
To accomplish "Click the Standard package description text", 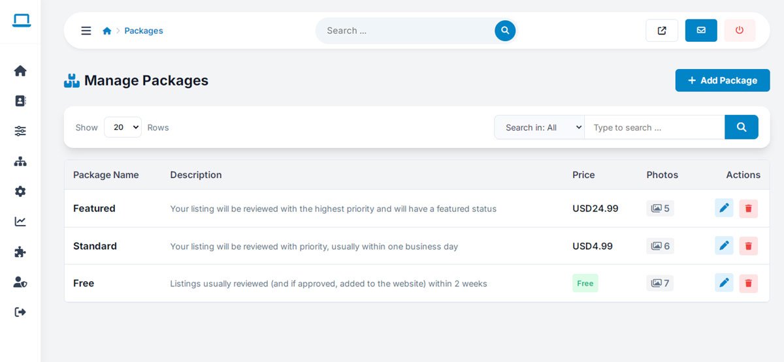I will pos(314,247).
